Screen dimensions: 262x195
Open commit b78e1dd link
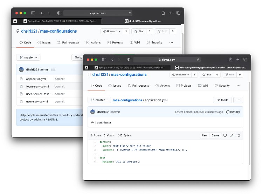click(199, 112)
